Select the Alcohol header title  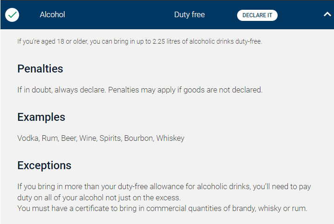point(52,15)
